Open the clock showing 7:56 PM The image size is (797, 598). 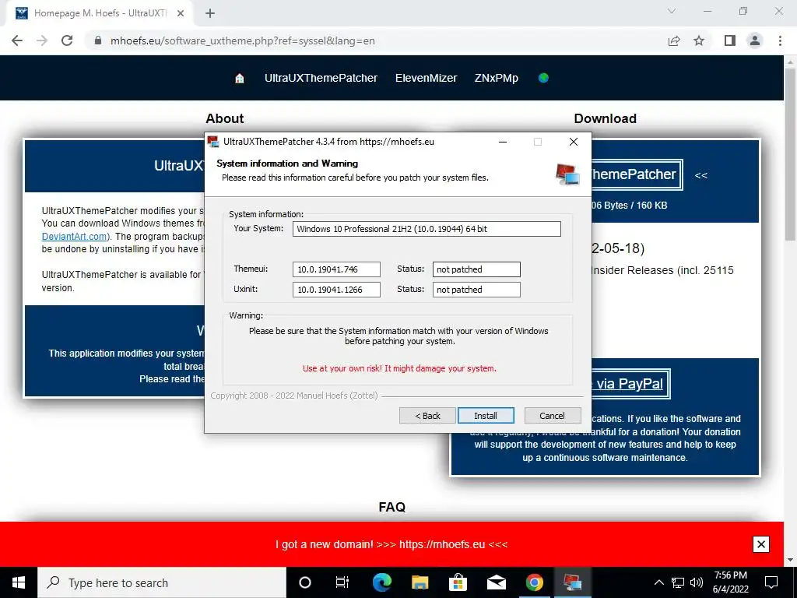click(x=731, y=582)
